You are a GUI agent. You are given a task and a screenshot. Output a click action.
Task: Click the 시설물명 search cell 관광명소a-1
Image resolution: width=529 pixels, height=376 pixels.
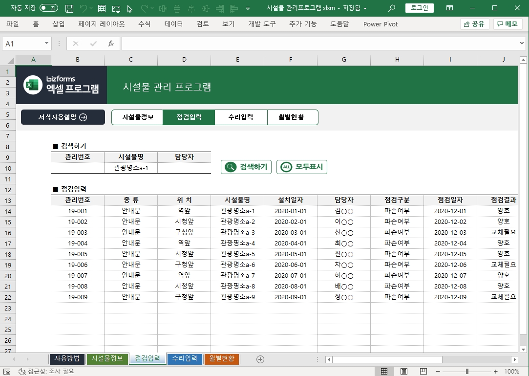pos(131,168)
